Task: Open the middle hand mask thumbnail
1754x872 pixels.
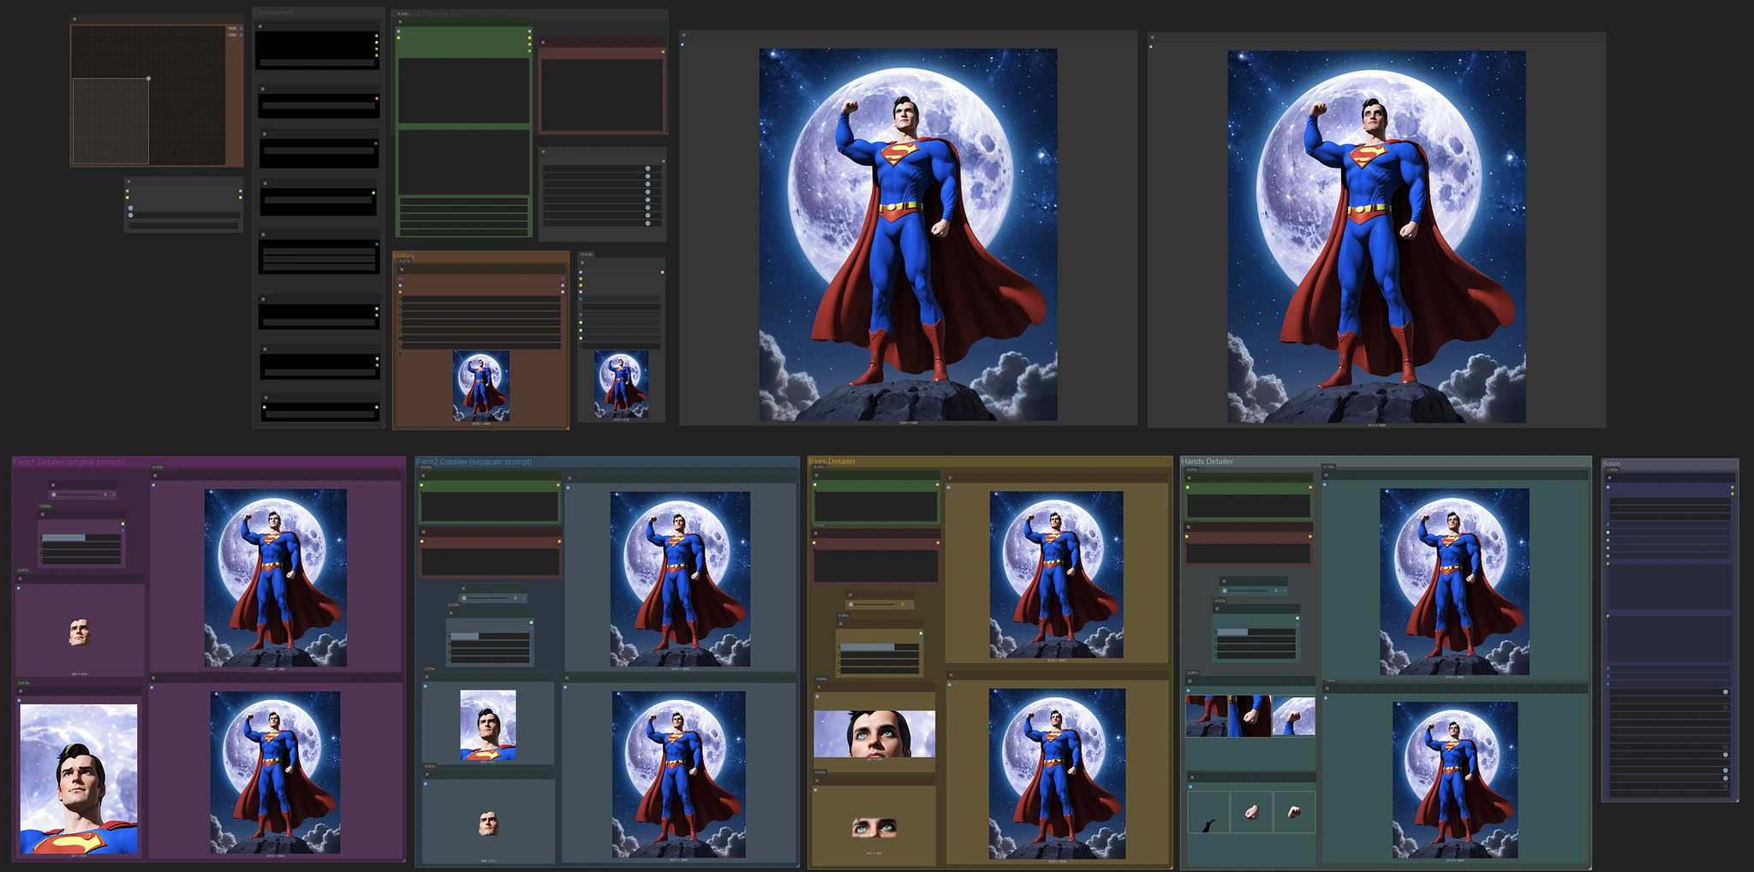Action: (1251, 811)
